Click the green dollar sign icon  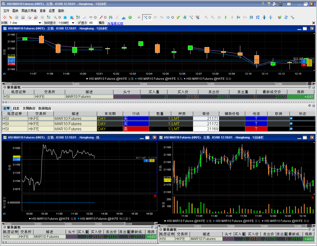coord(130,17)
